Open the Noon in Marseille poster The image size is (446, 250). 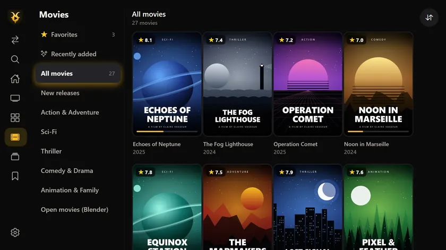pyautogui.click(x=378, y=84)
